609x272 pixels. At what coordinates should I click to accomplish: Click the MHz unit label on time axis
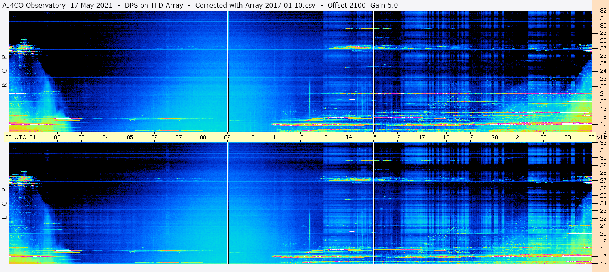601,137
